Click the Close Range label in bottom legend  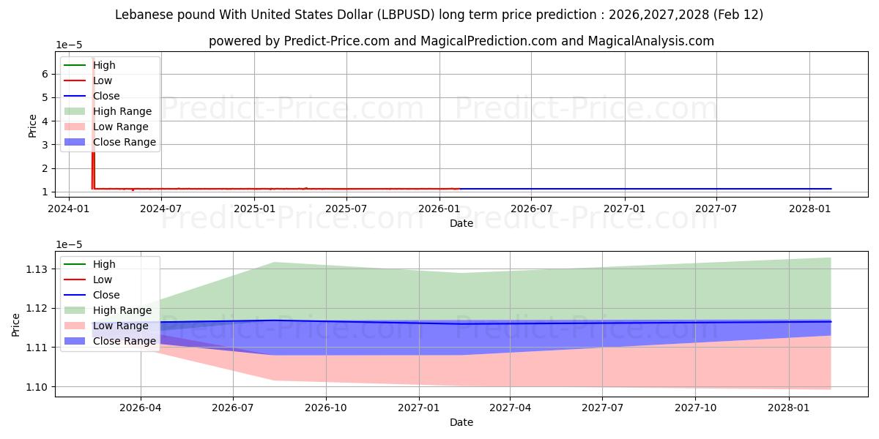tap(125, 341)
